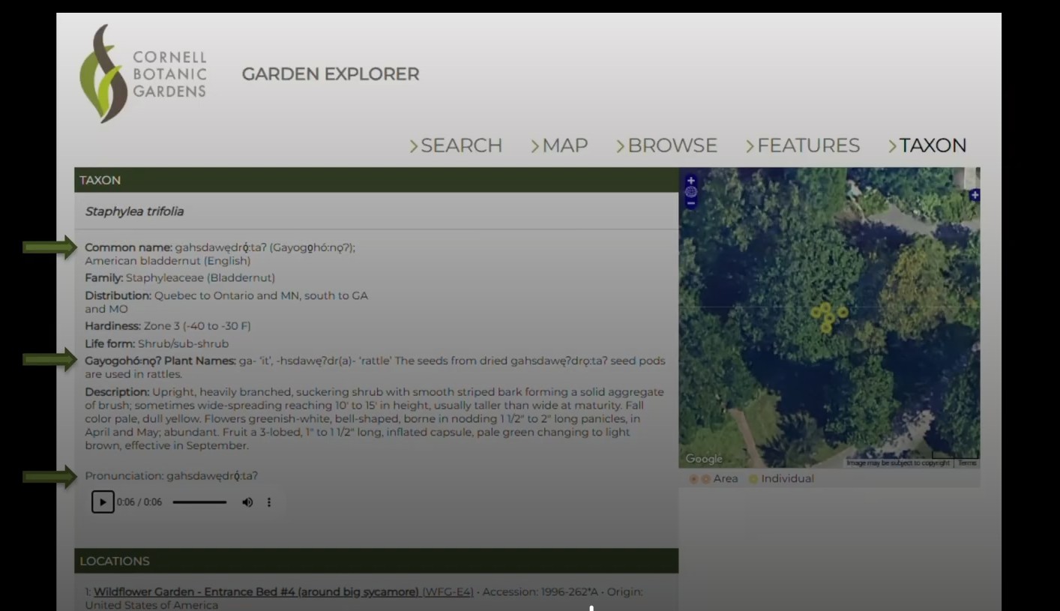This screenshot has width=1060, height=611.
Task: Click the Individual legend entry
Action: (x=781, y=478)
